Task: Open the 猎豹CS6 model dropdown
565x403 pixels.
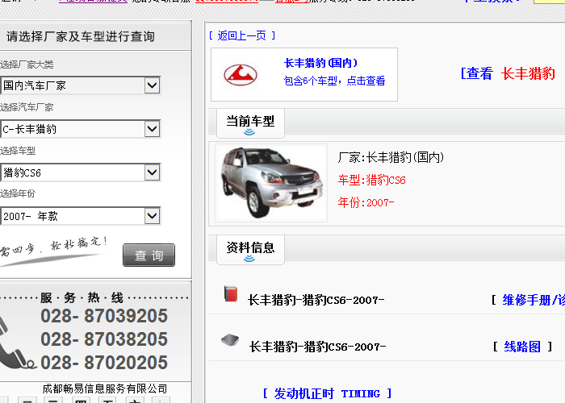Action: [80, 172]
